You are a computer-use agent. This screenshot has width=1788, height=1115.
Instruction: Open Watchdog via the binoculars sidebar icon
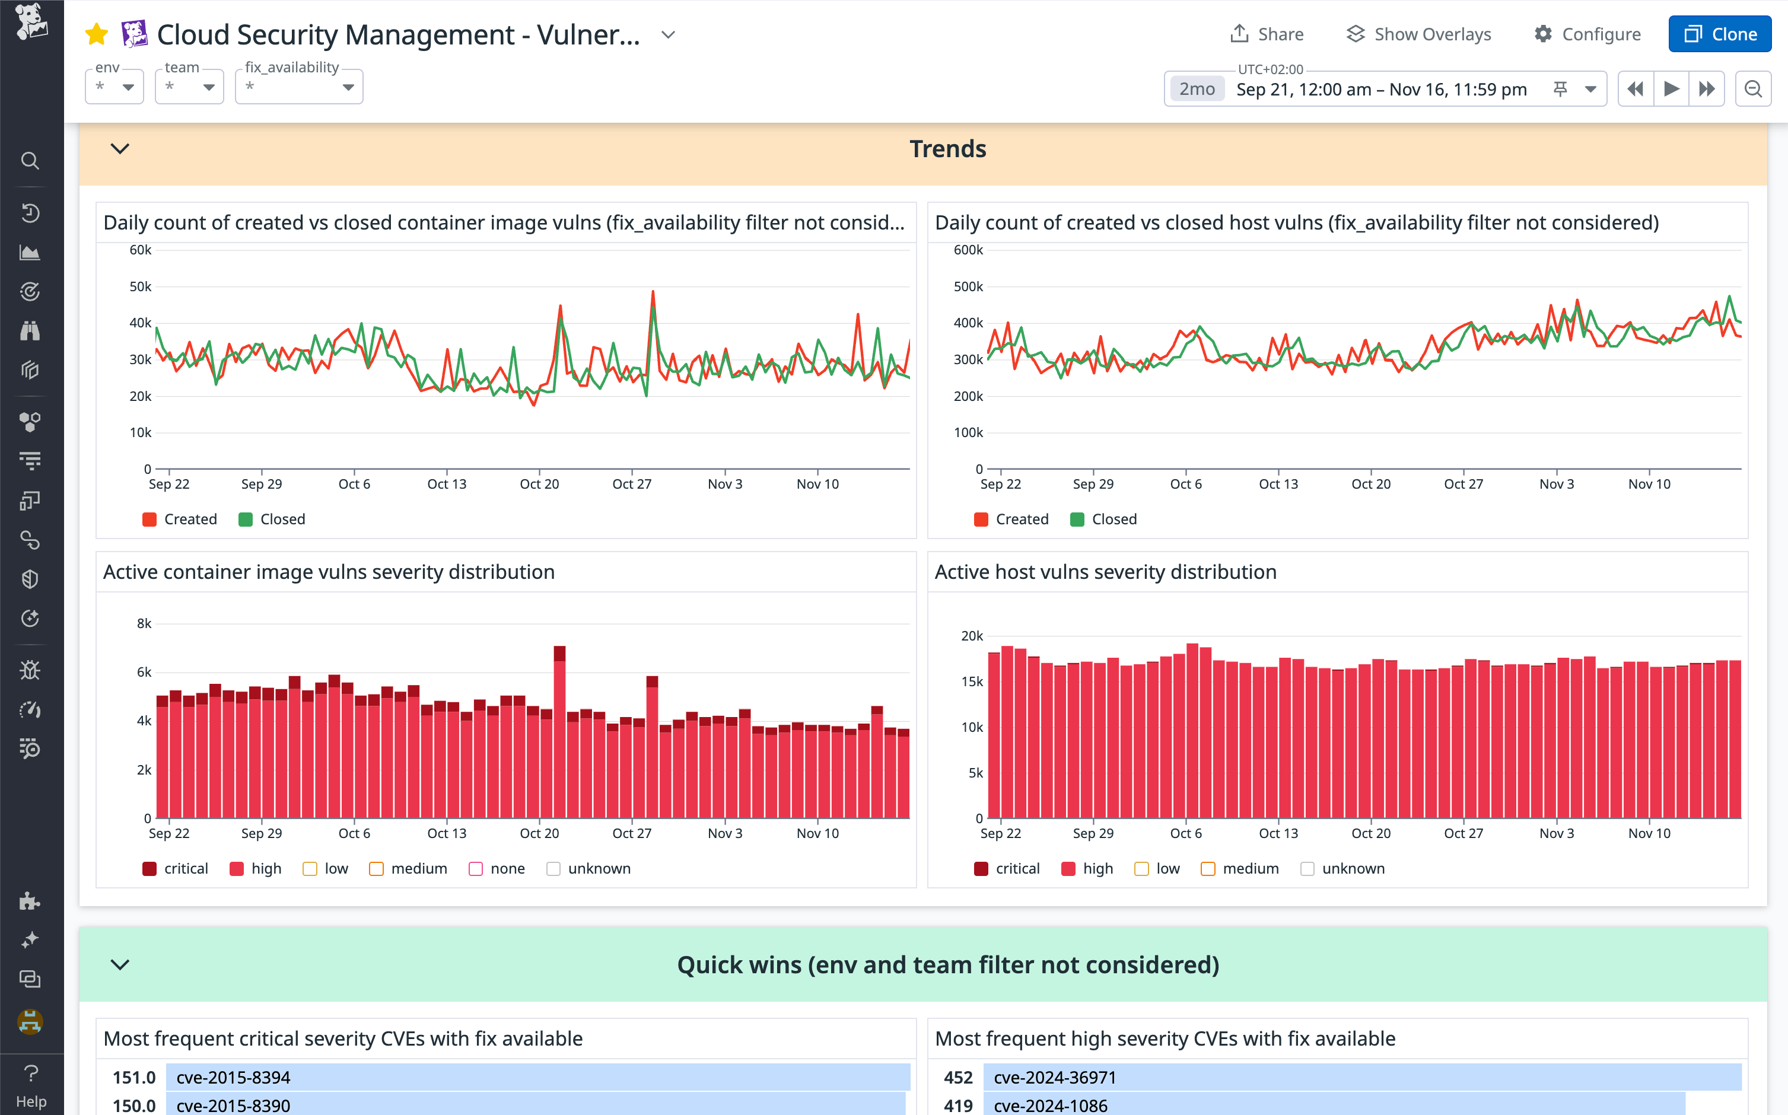click(30, 332)
